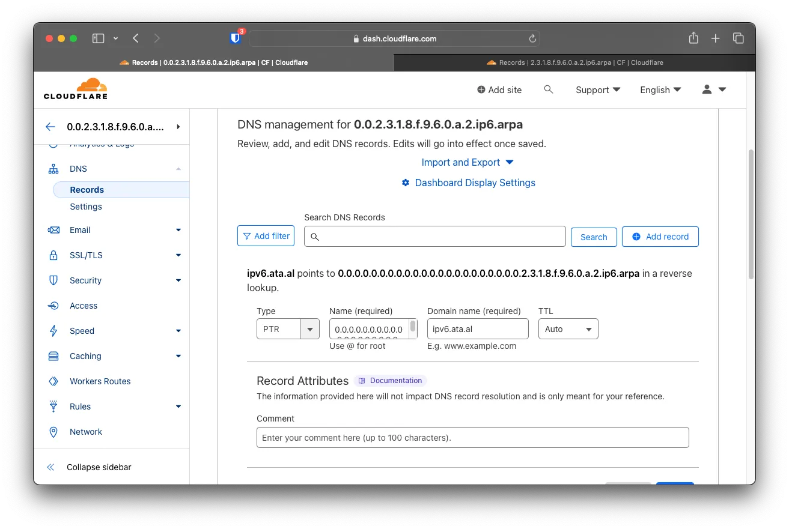789x529 pixels.
Task: Open Safari tab overview icon
Action: [739, 38]
